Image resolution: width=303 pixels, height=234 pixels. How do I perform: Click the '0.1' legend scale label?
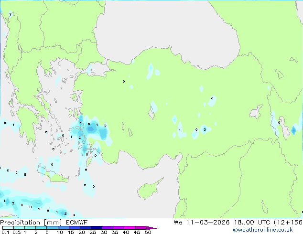[5, 232]
